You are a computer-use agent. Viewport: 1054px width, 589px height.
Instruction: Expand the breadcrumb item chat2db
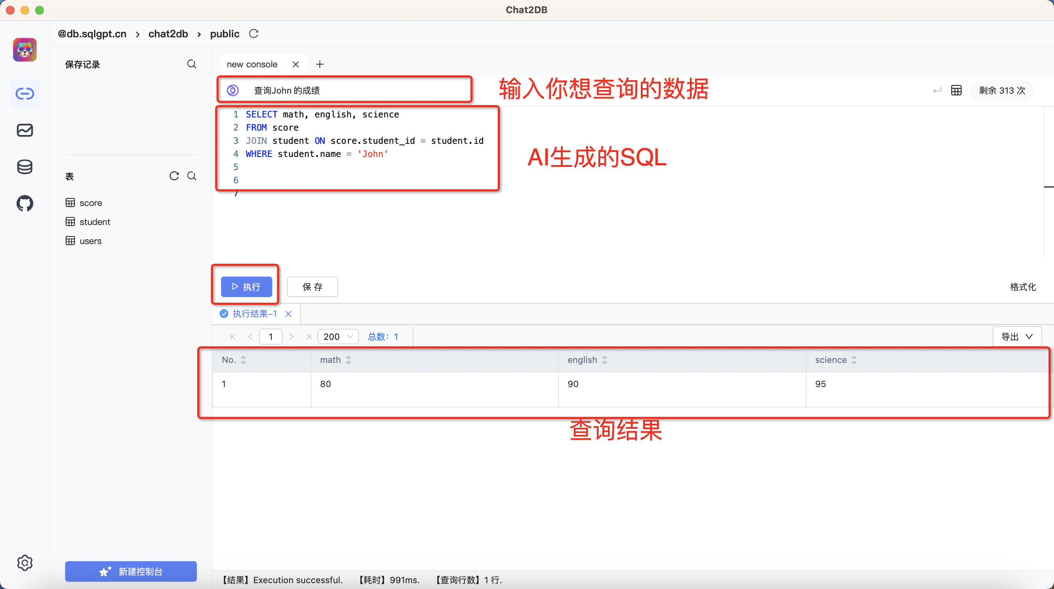tap(168, 34)
